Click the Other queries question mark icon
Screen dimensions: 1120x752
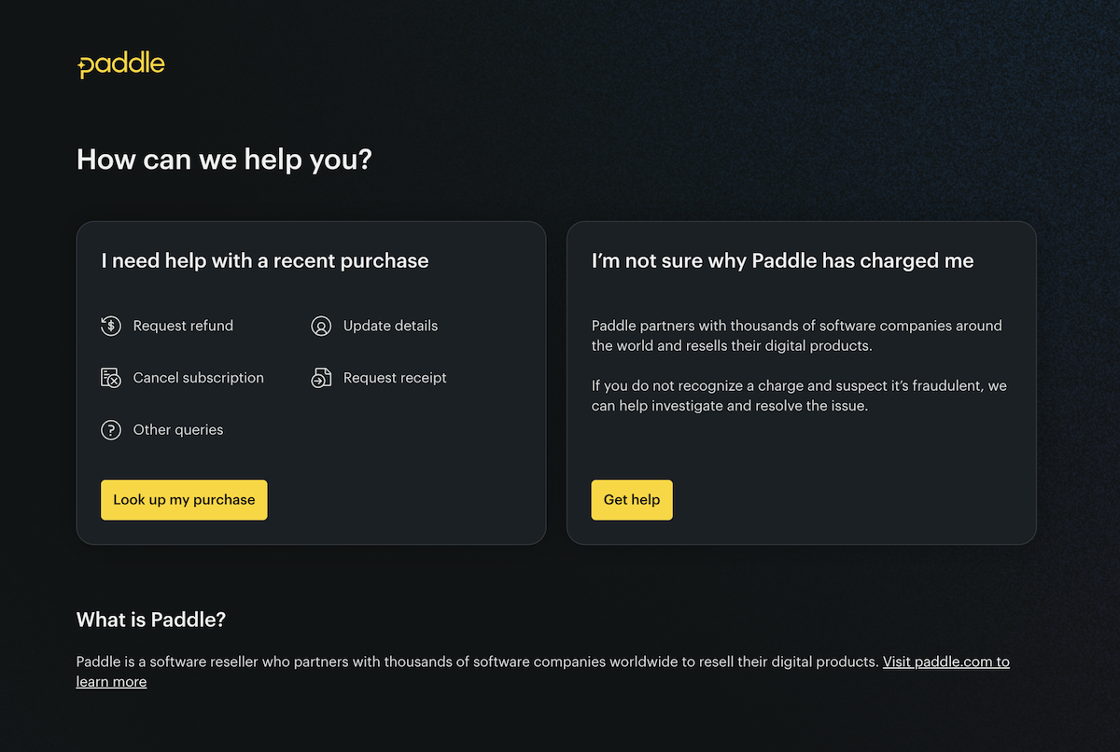tap(111, 430)
